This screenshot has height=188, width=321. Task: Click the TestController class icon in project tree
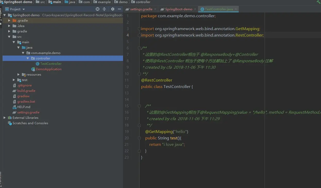click(38, 64)
